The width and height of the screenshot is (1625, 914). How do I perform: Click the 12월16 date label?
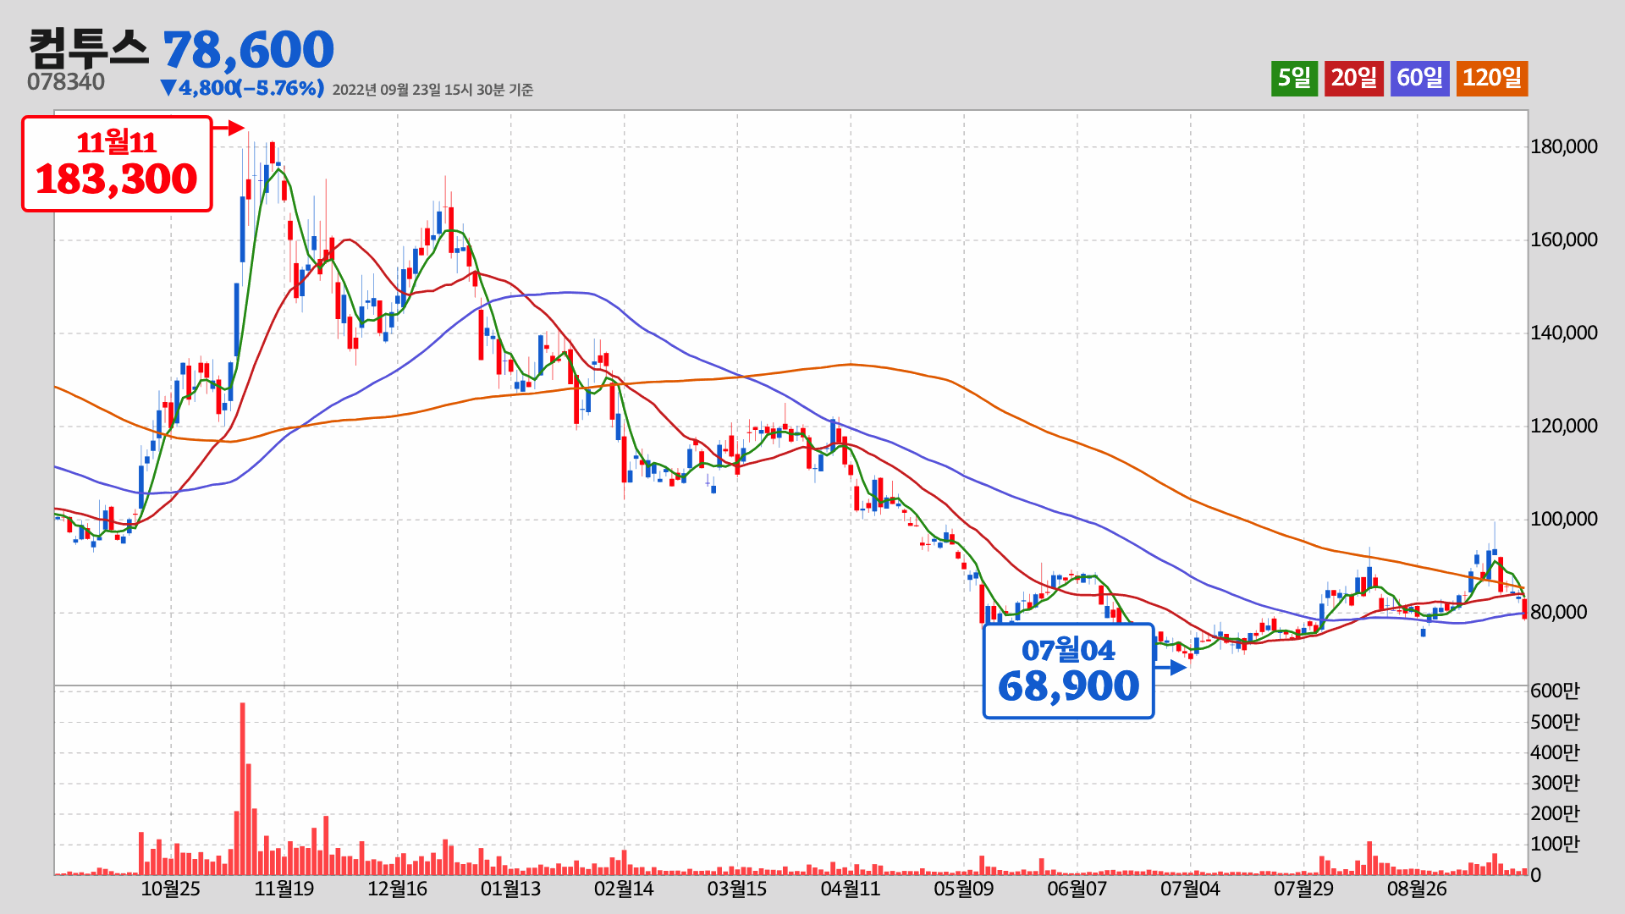pos(397,889)
